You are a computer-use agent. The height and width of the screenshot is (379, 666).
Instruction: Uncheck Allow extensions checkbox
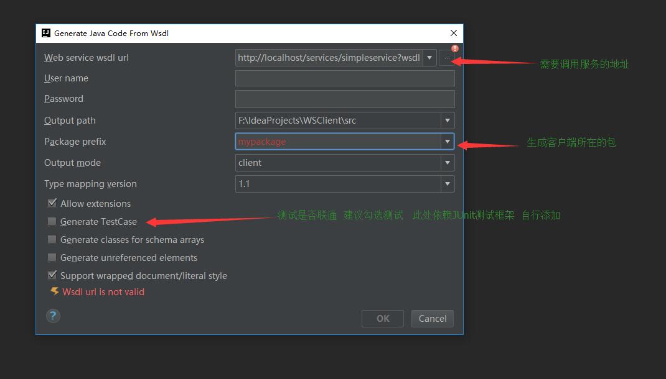coord(52,204)
